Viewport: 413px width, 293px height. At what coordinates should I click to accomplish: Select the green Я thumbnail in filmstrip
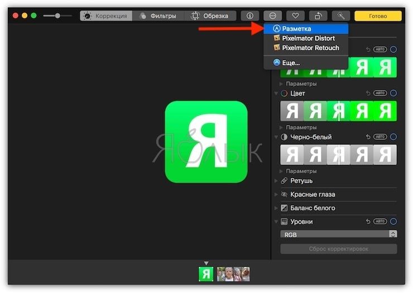(x=206, y=274)
